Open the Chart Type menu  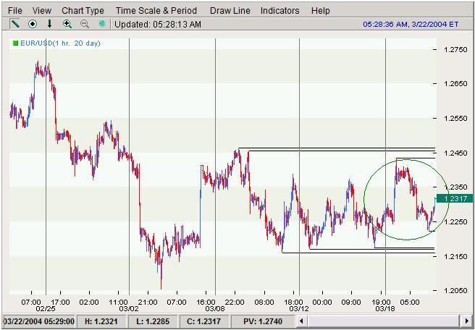(83, 11)
